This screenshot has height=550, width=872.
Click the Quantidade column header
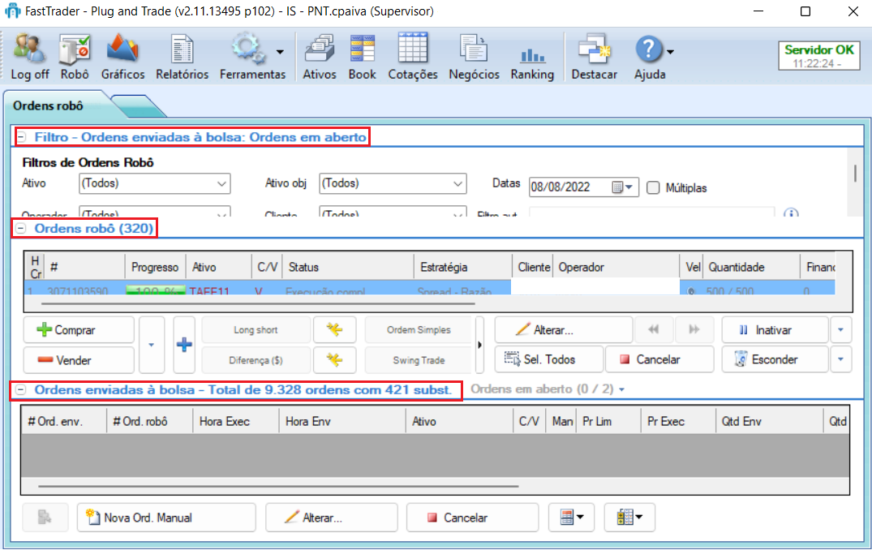751,267
